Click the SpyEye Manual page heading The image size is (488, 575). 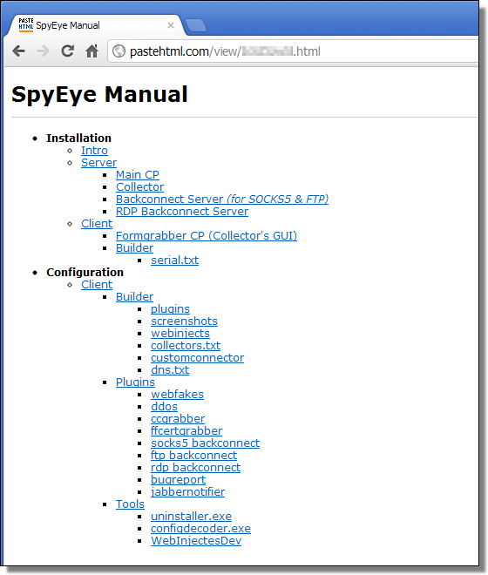point(99,94)
